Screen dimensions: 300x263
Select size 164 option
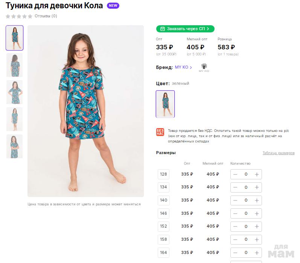pyautogui.click(x=163, y=252)
